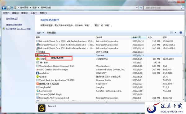Open 打开或关闭 Windows 功能 link
This screenshot has height=114, width=186.
click(18, 29)
